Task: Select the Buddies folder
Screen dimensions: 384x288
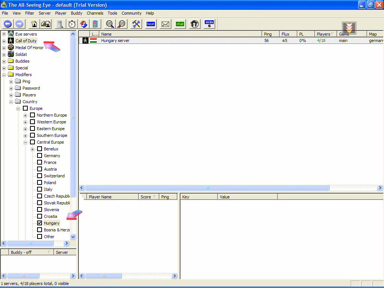Action: (x=22, y=61)
